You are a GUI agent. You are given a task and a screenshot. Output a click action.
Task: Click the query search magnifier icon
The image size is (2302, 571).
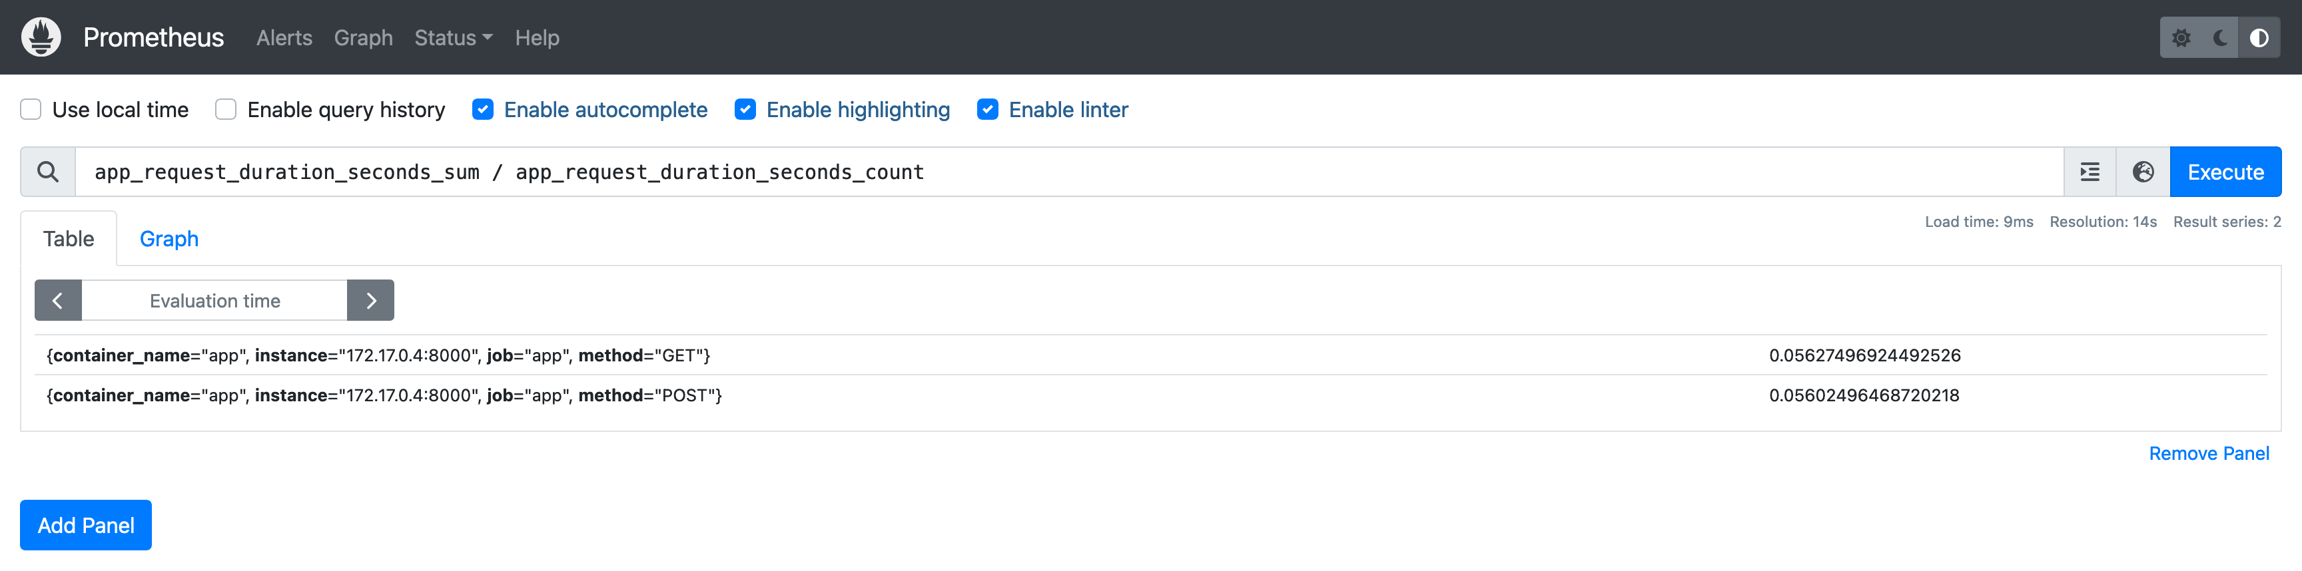(x=48, y=171)
